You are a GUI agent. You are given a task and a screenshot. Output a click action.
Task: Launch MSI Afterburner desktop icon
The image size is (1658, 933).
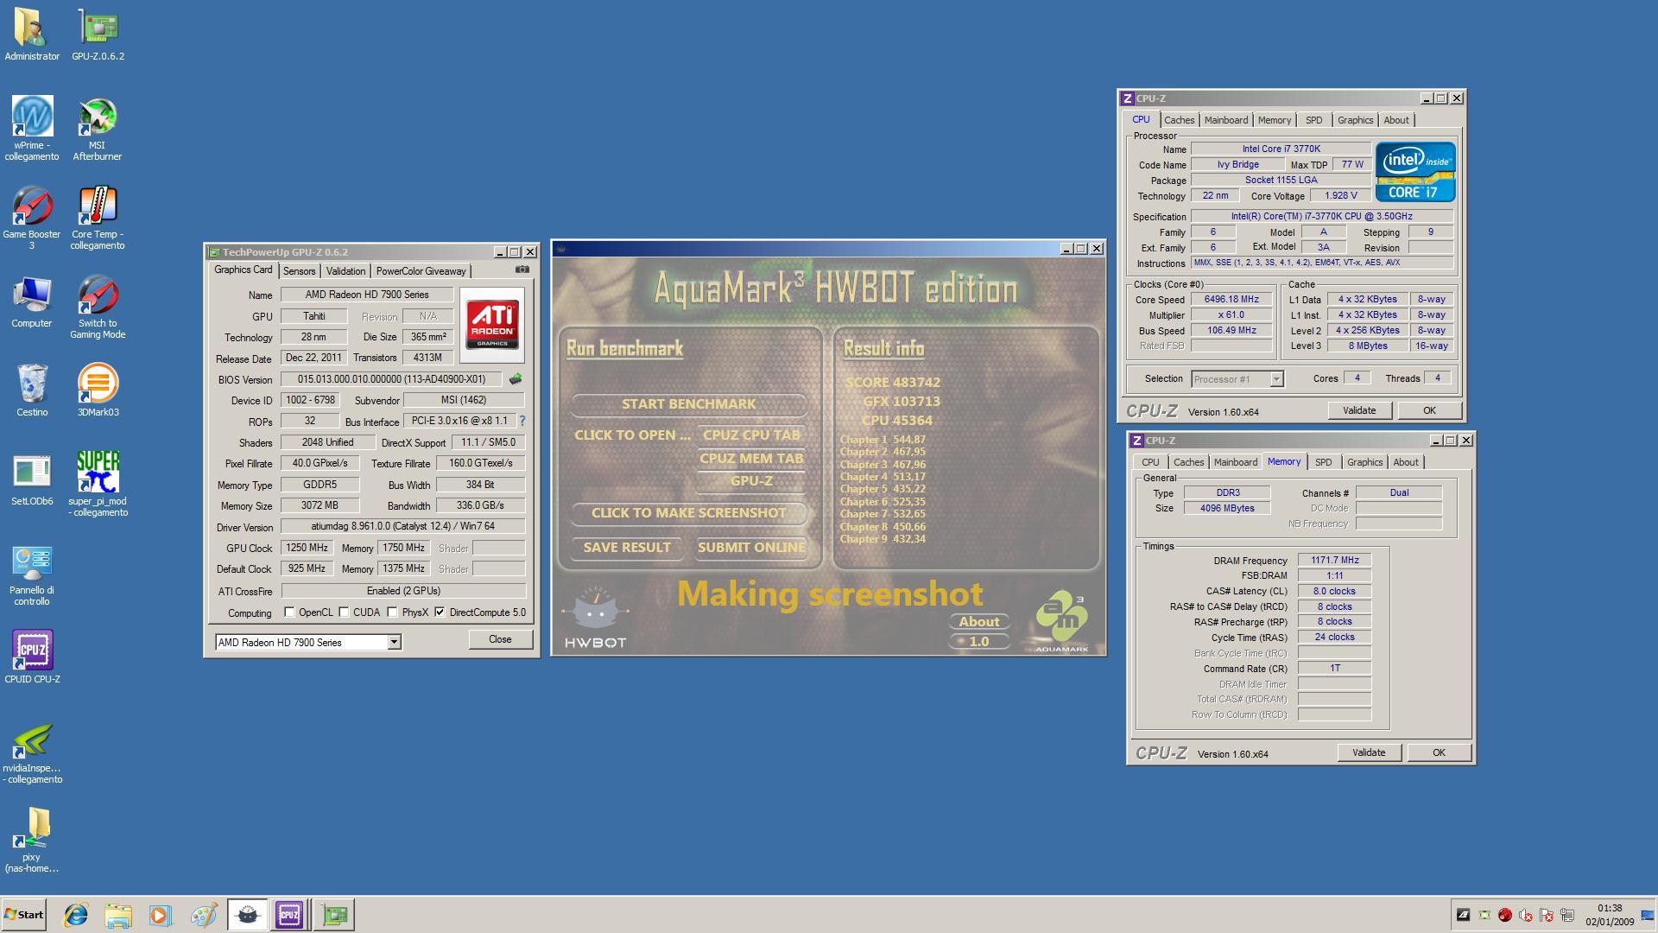tap(98, 128)
